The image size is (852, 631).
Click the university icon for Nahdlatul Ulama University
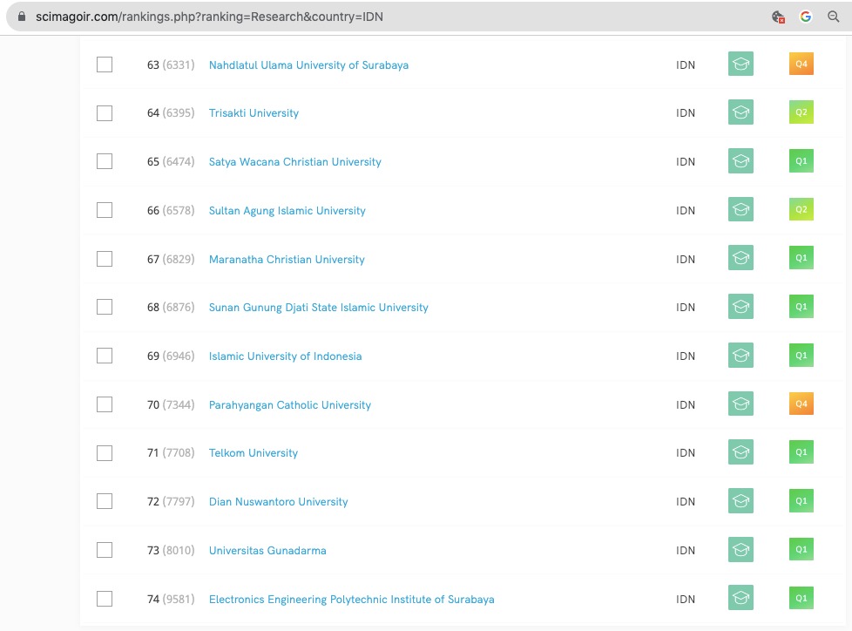tap(740, 64)
